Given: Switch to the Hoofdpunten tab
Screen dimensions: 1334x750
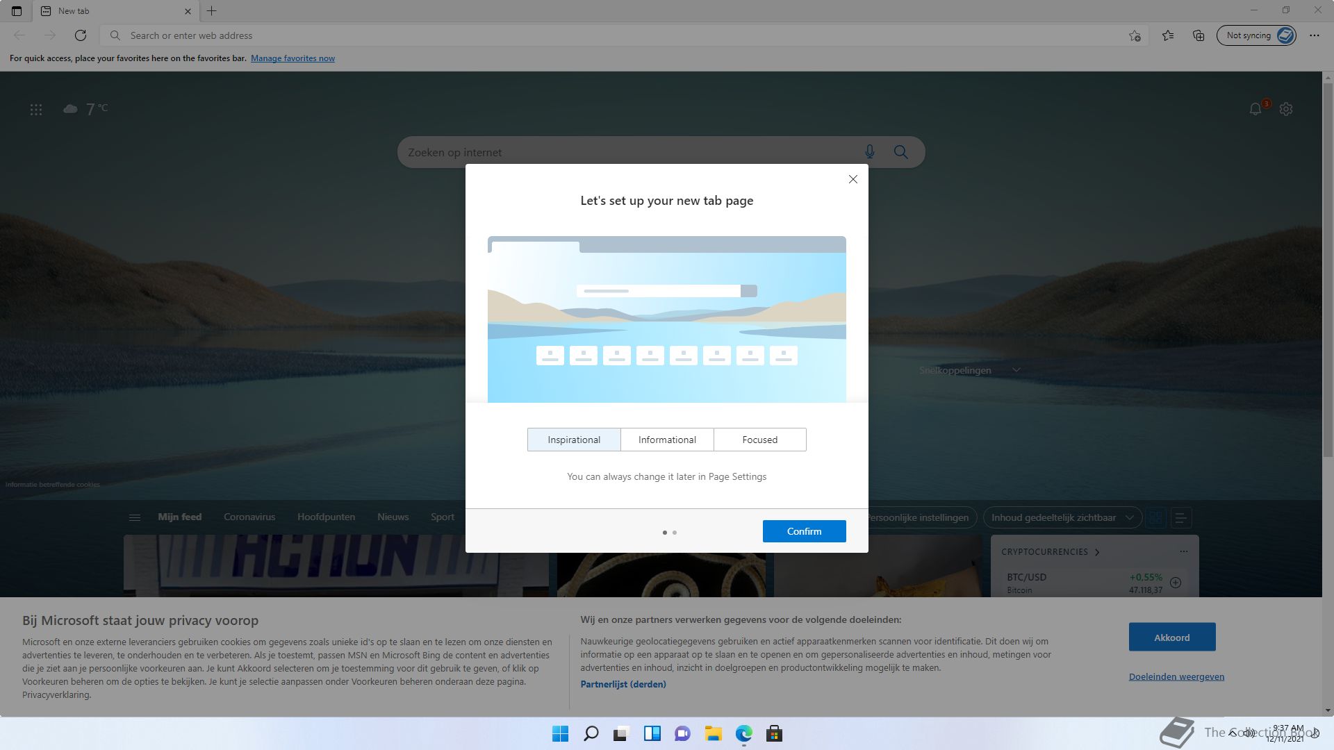Looking at the screenshot, I should (x=326, y=517).
